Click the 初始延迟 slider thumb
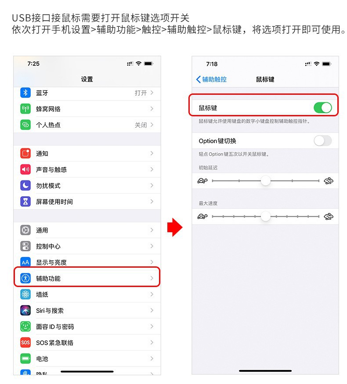This screenshot has height=384, width=347. (265, 181)
